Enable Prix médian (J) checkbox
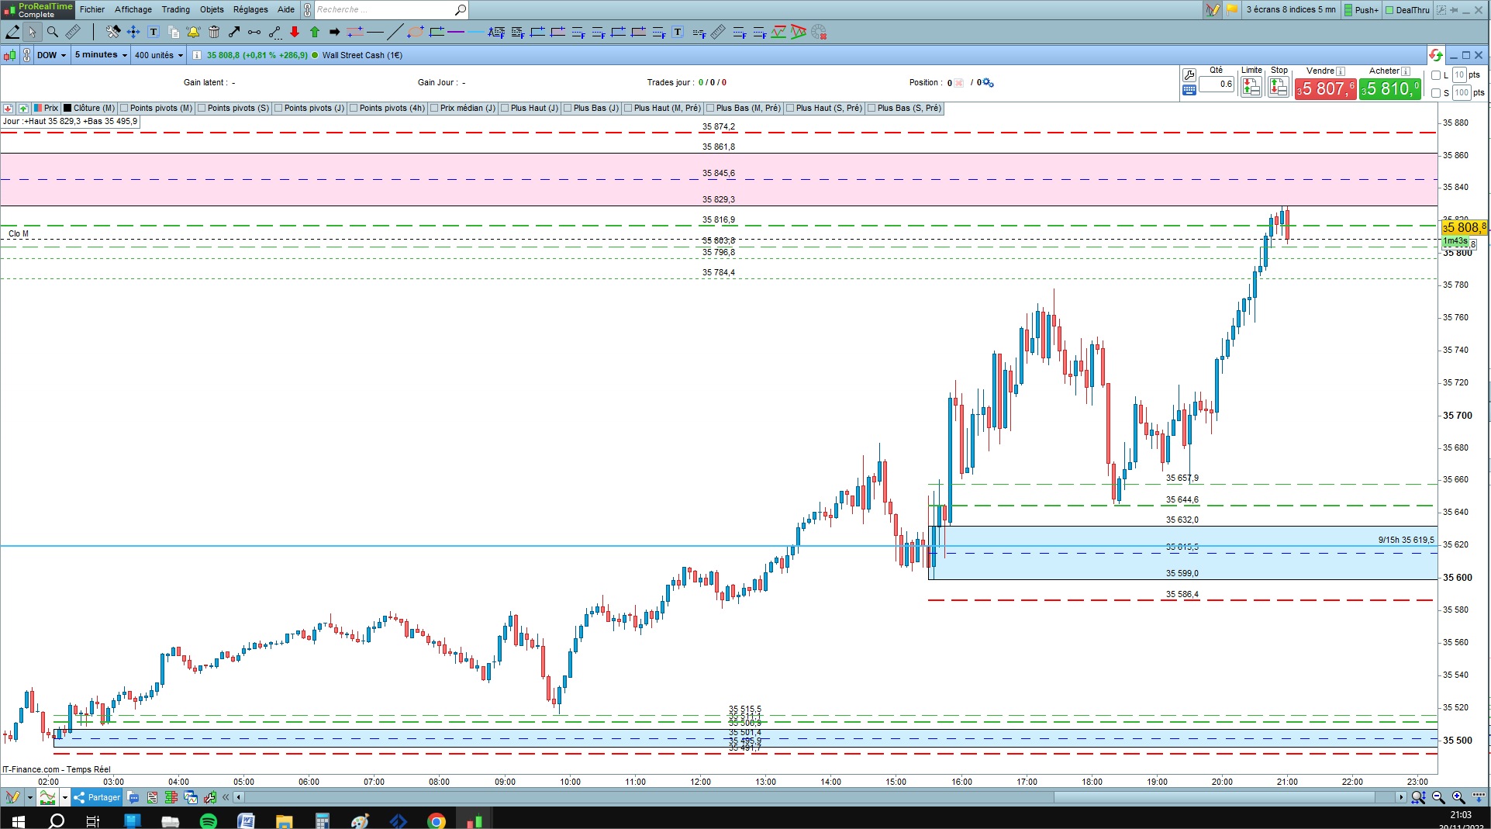This screenshot has height=829, width=1491. click(434, 109)
